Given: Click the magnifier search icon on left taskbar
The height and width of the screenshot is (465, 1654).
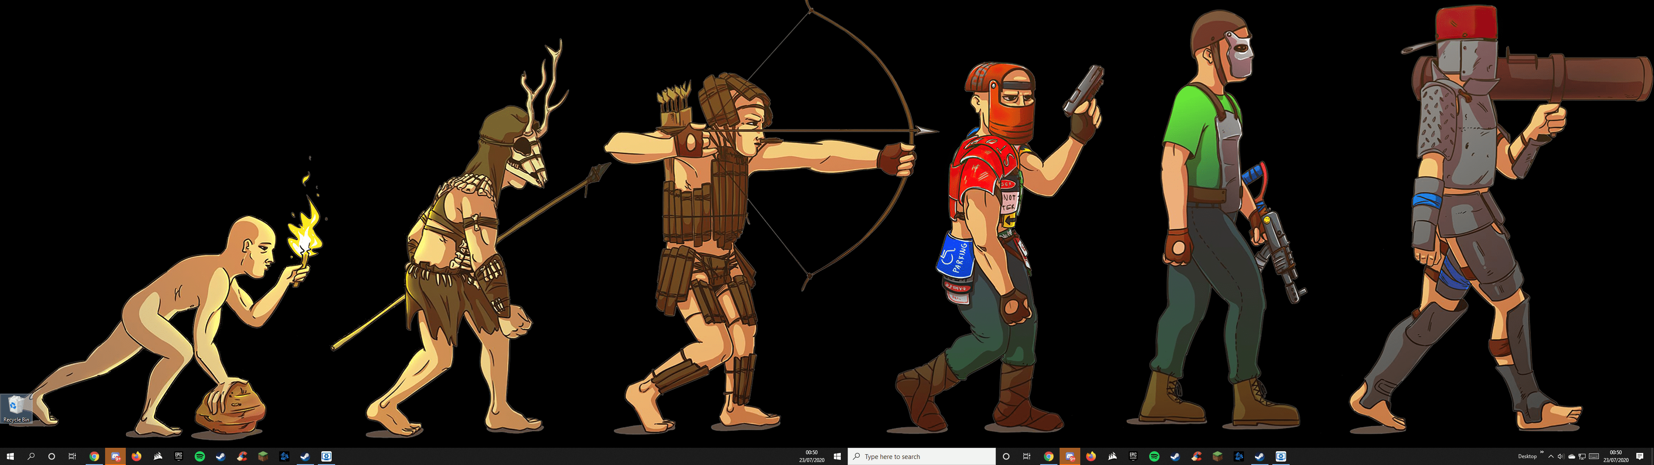Looking at the screenshot, I should click(31, 457).
